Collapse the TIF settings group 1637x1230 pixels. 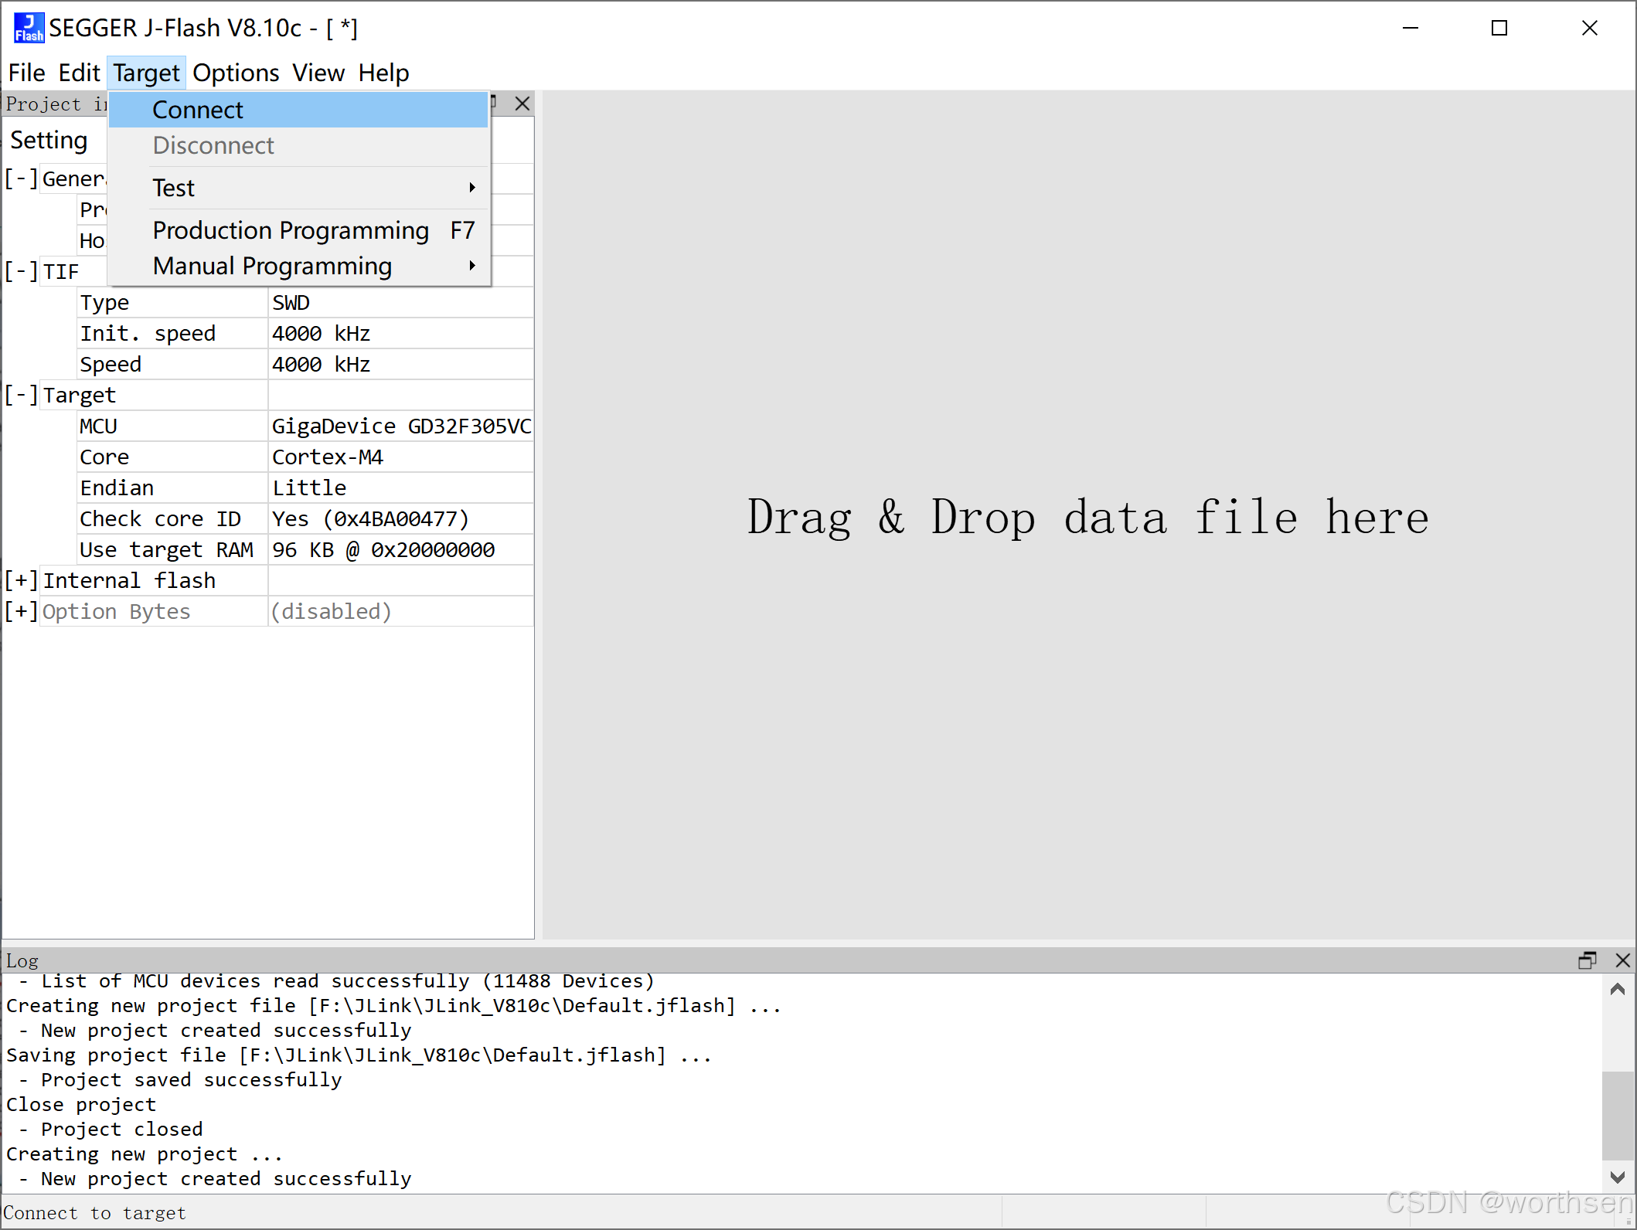pos(21,271)
